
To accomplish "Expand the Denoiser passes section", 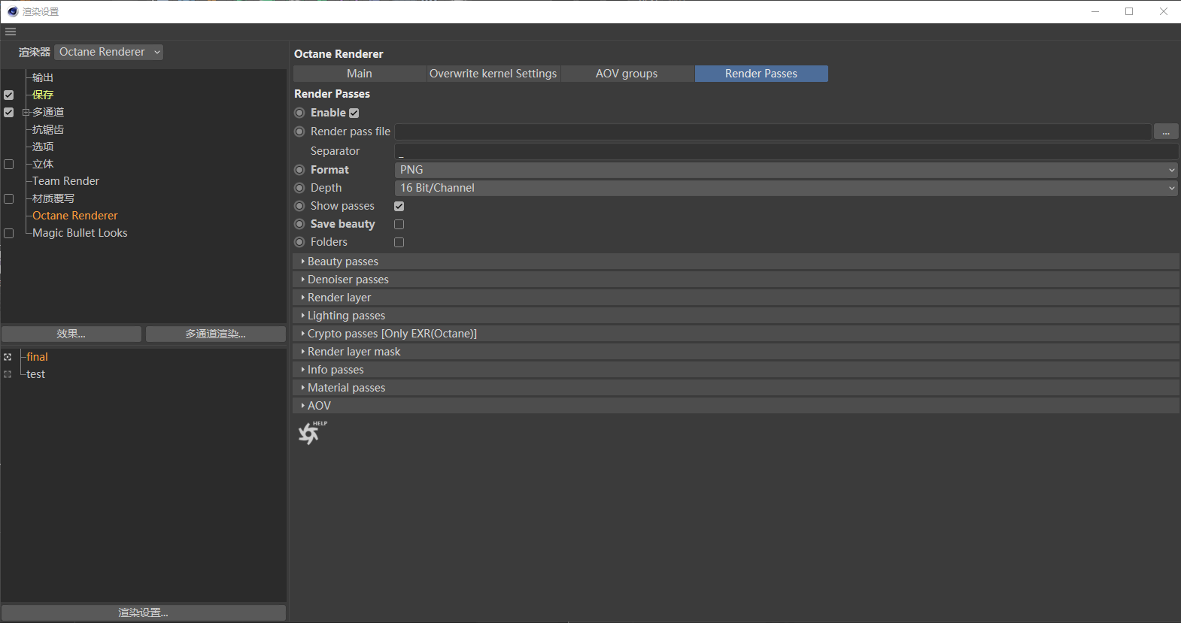I will tap(736, 280).
